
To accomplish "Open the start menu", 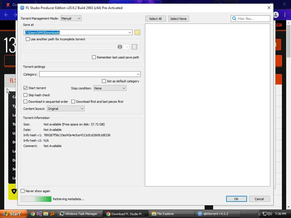I will (x=14, y=214).
